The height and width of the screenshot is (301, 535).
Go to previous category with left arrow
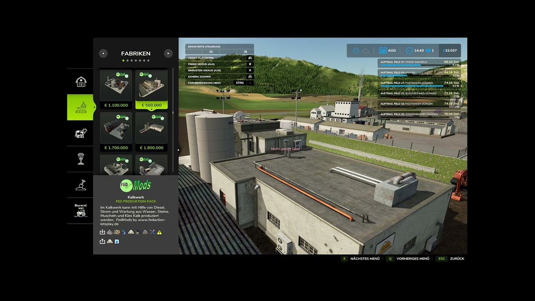click(x=103, y=53)
